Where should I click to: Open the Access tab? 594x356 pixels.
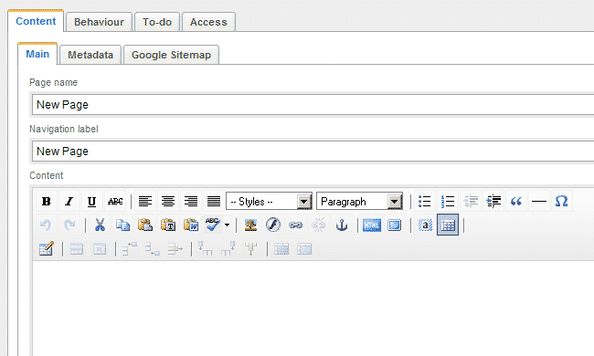208,22
